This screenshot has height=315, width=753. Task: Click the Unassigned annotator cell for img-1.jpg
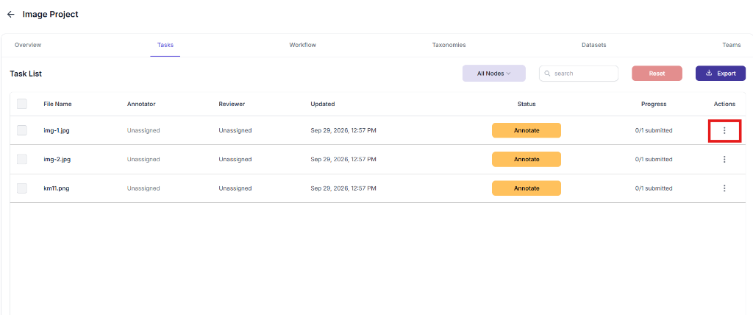tap(143, 130)
